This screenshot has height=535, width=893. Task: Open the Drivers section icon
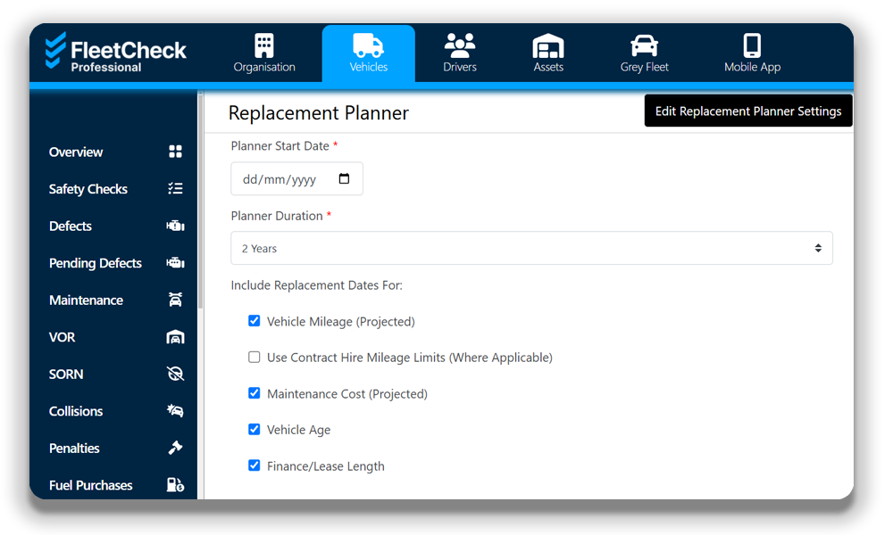point(460,45)
